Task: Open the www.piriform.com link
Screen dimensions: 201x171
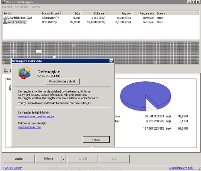Action: pyautogui.click(x=29, y=127)
